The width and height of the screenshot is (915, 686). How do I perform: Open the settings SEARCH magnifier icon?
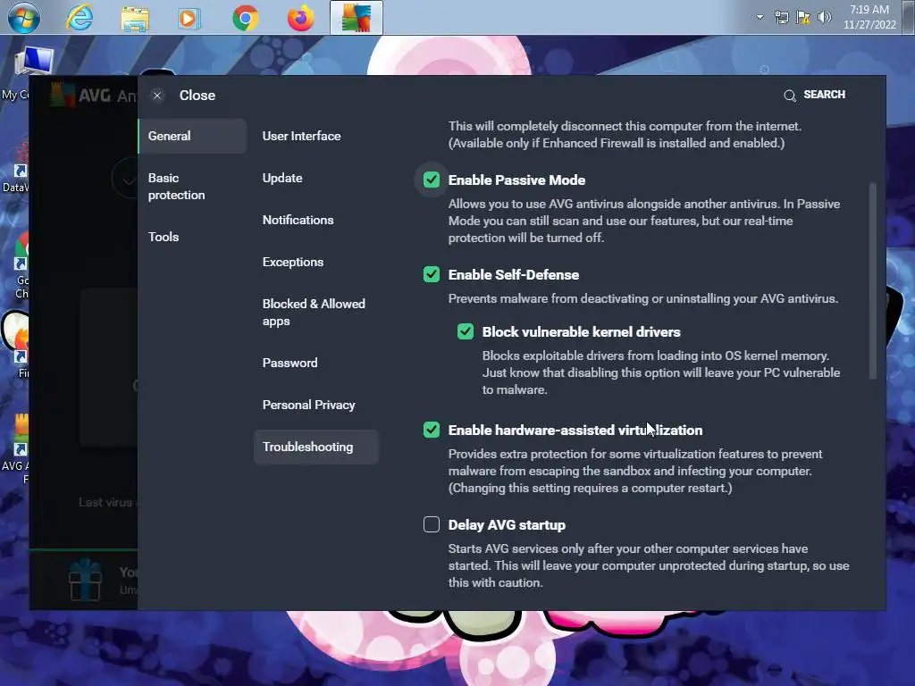(x=790, y=96)
